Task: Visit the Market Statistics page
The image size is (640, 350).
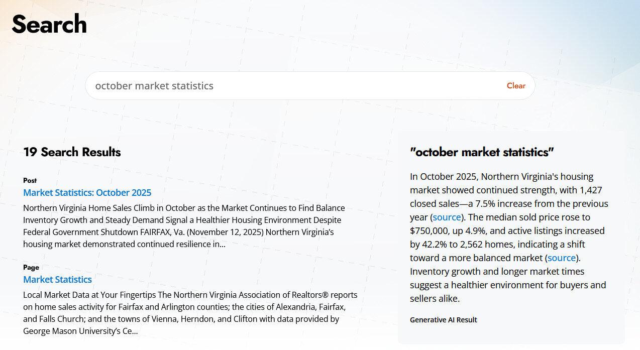Action: pos(57,279)
